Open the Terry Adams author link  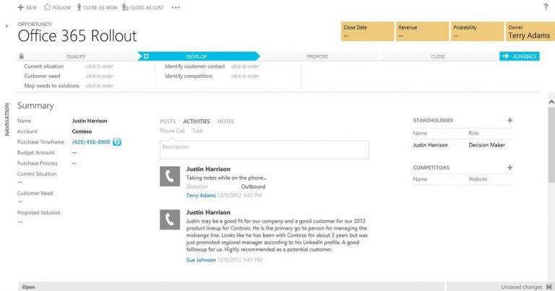tap(201, 195)
